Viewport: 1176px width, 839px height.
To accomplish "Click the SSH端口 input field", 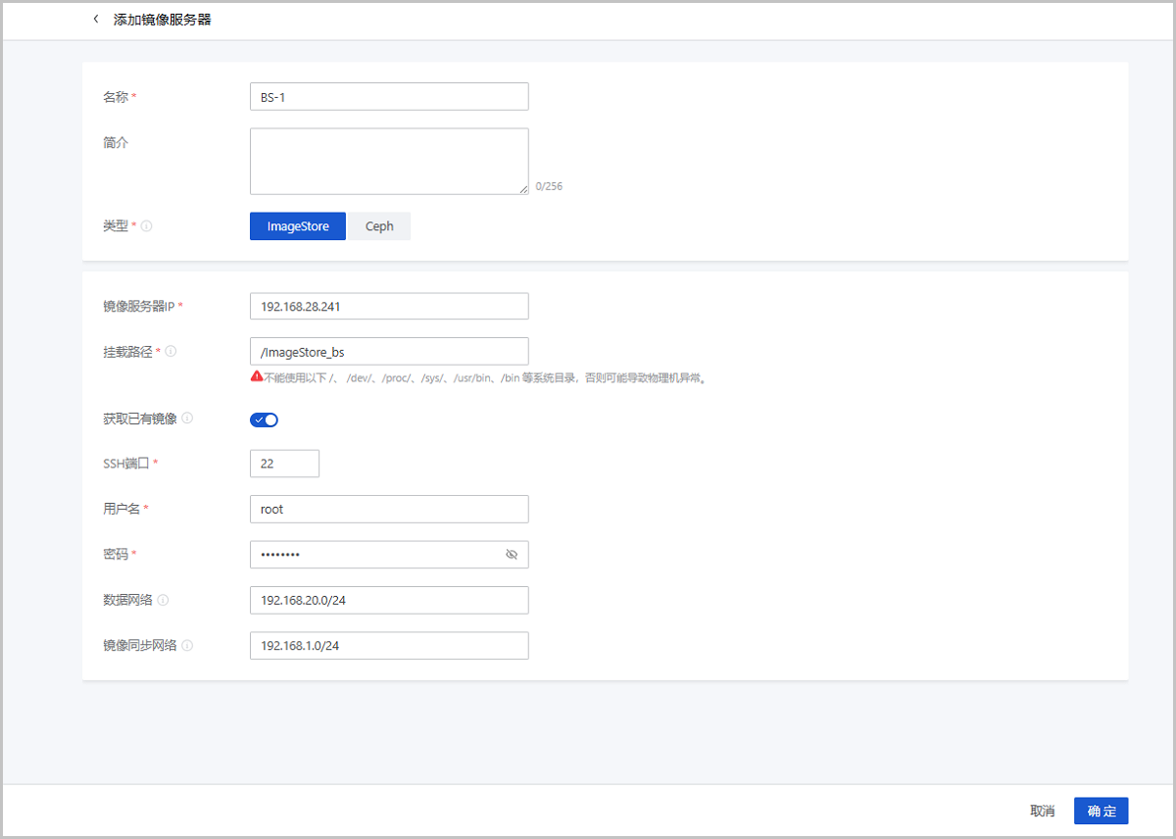I will [x=284, y=464].
